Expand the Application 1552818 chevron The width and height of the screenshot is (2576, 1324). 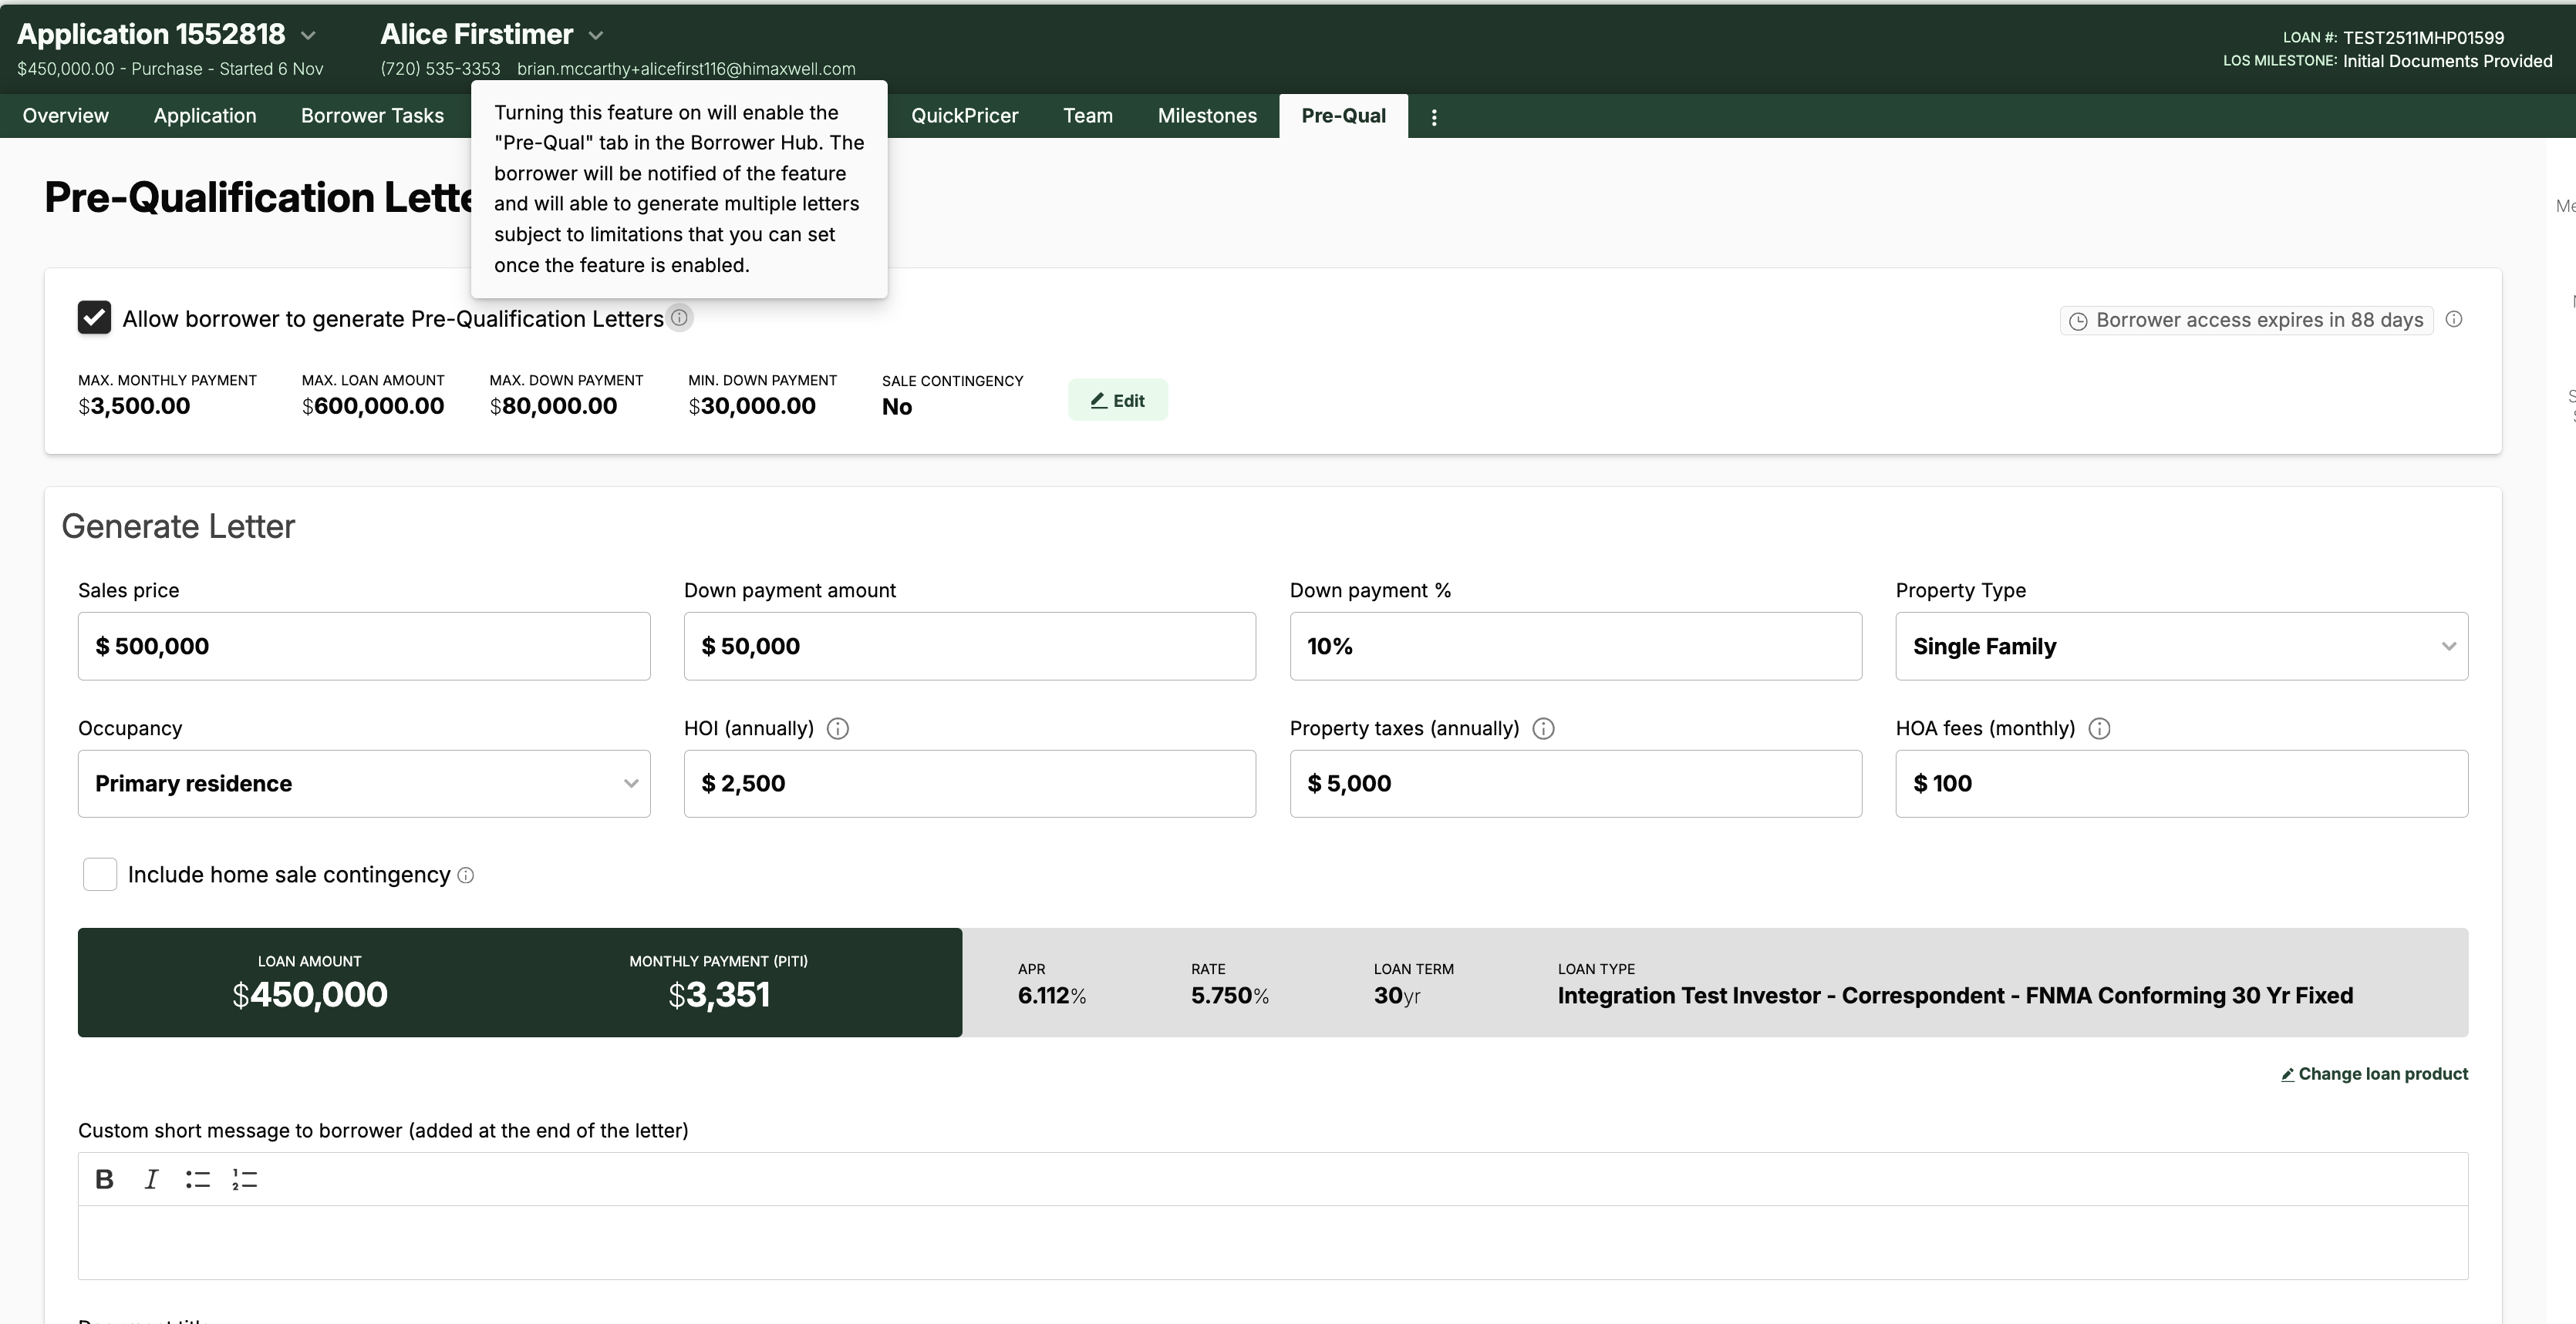pos(309,36)
